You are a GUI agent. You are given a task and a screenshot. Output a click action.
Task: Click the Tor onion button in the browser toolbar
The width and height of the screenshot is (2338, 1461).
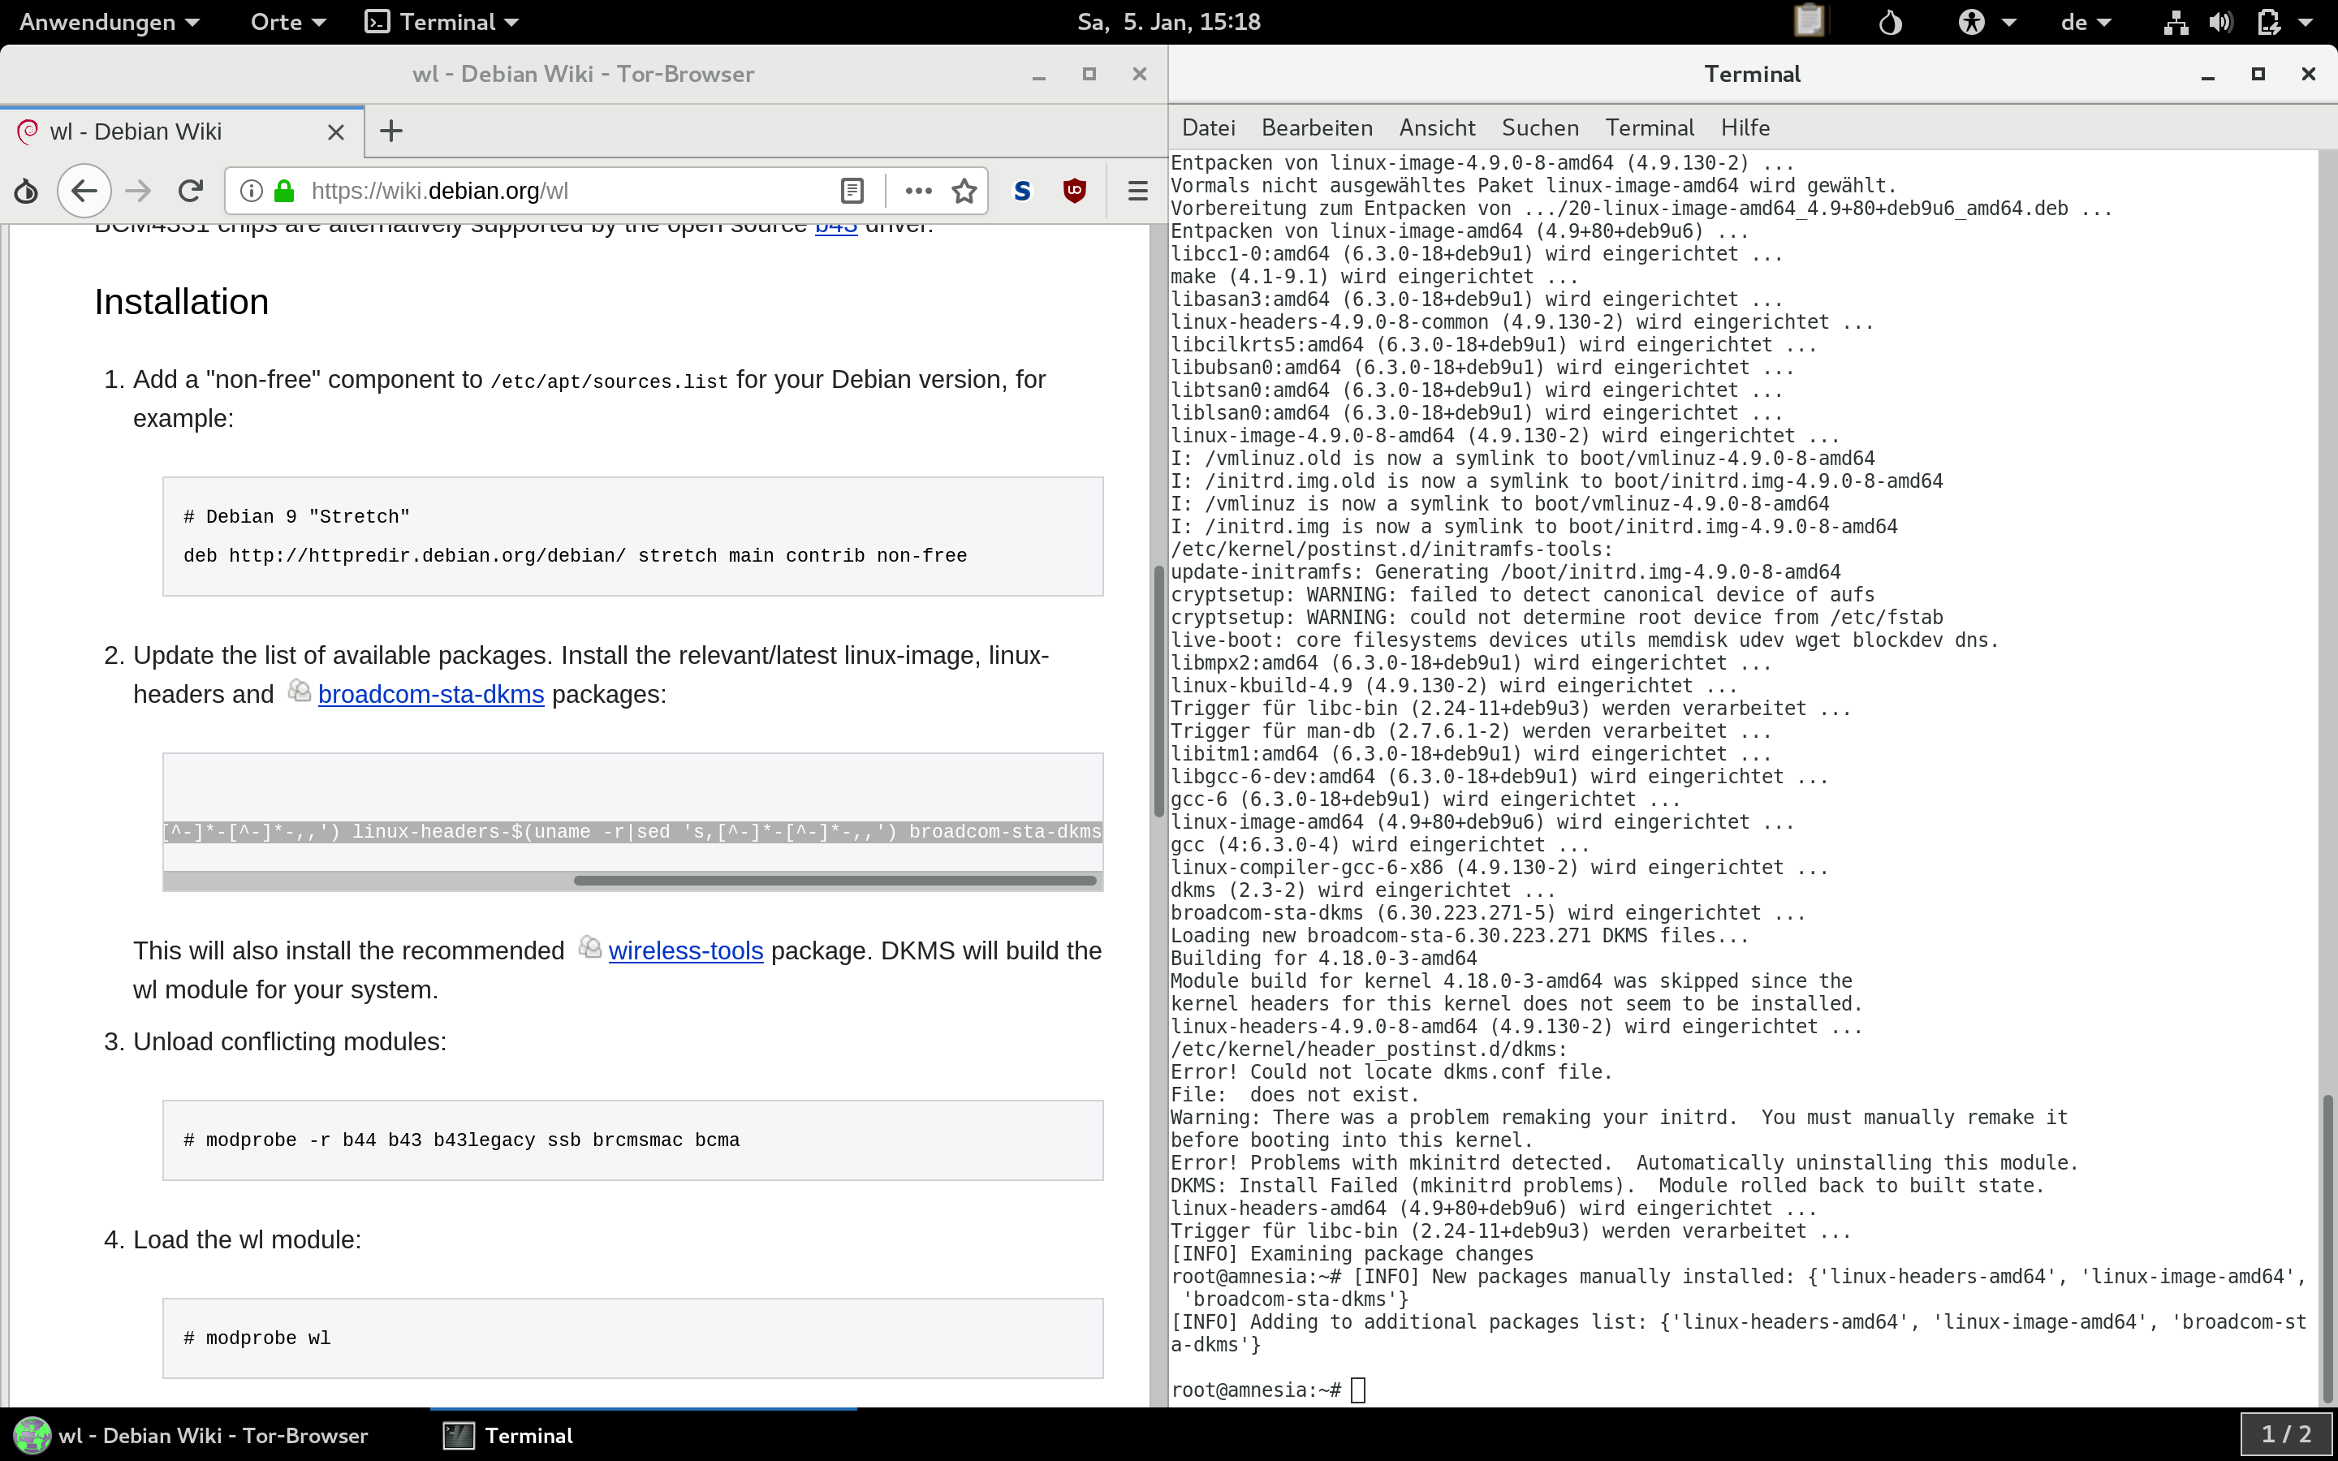click(x=26, y=192)
